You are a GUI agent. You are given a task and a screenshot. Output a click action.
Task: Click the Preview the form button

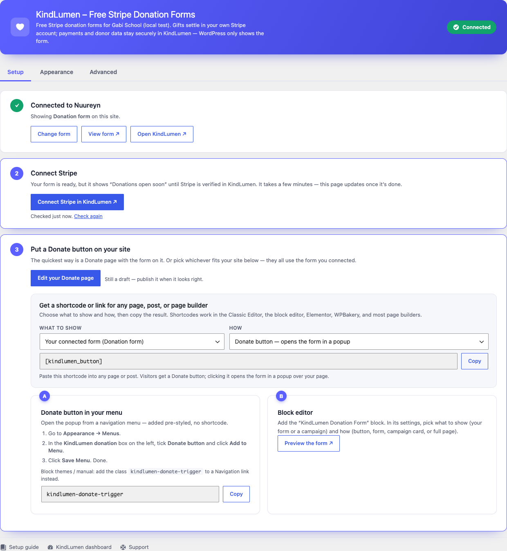click(x=309, y=443)
